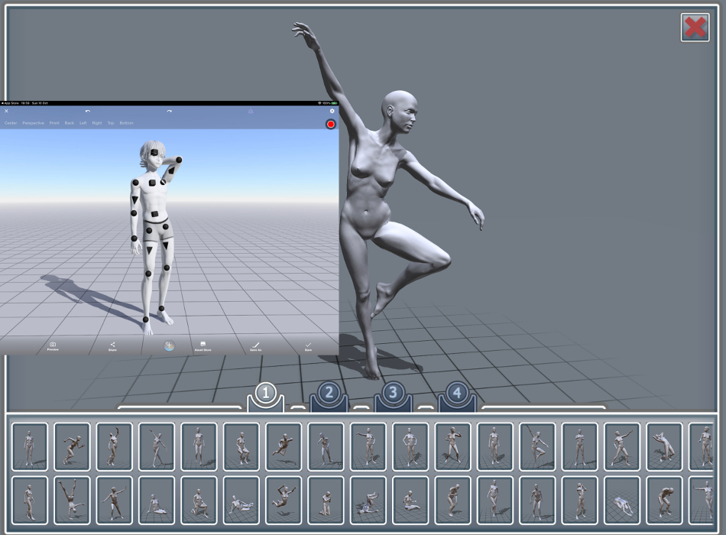Take a snapshot using the Preview camera icon
The height and width of the screenshot is (535, 726).
click(53, 344)
